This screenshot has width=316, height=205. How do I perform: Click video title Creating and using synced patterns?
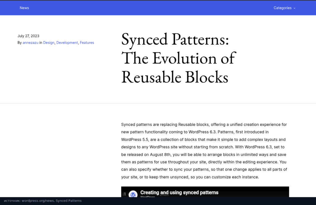[x=179, y=193]
